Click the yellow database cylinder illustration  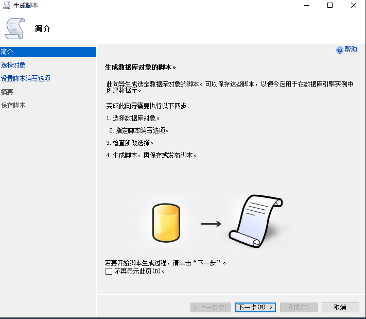coord(166,223)
